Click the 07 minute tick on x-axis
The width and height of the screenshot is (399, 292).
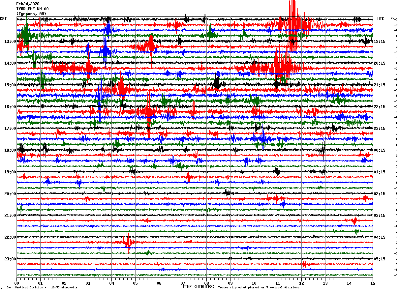tap(183, 283)
